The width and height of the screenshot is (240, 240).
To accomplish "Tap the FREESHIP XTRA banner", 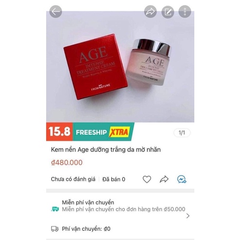I will pos(103,132).
